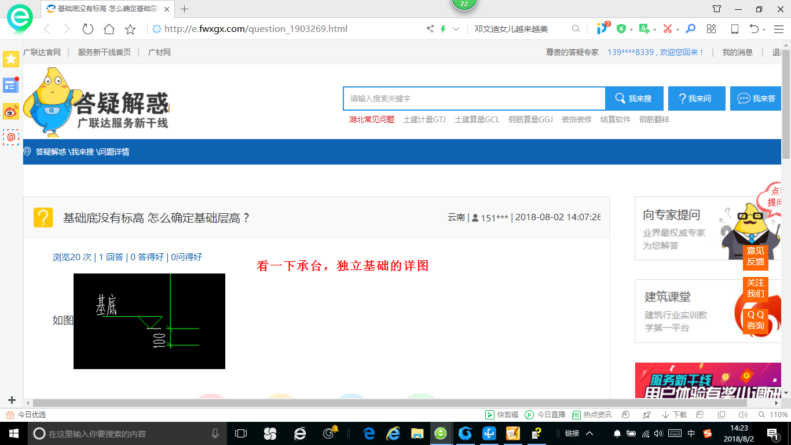This screenshot has height=445, width=791.
Task: Click the sidebar plus add button
Action: click(11, 400)
